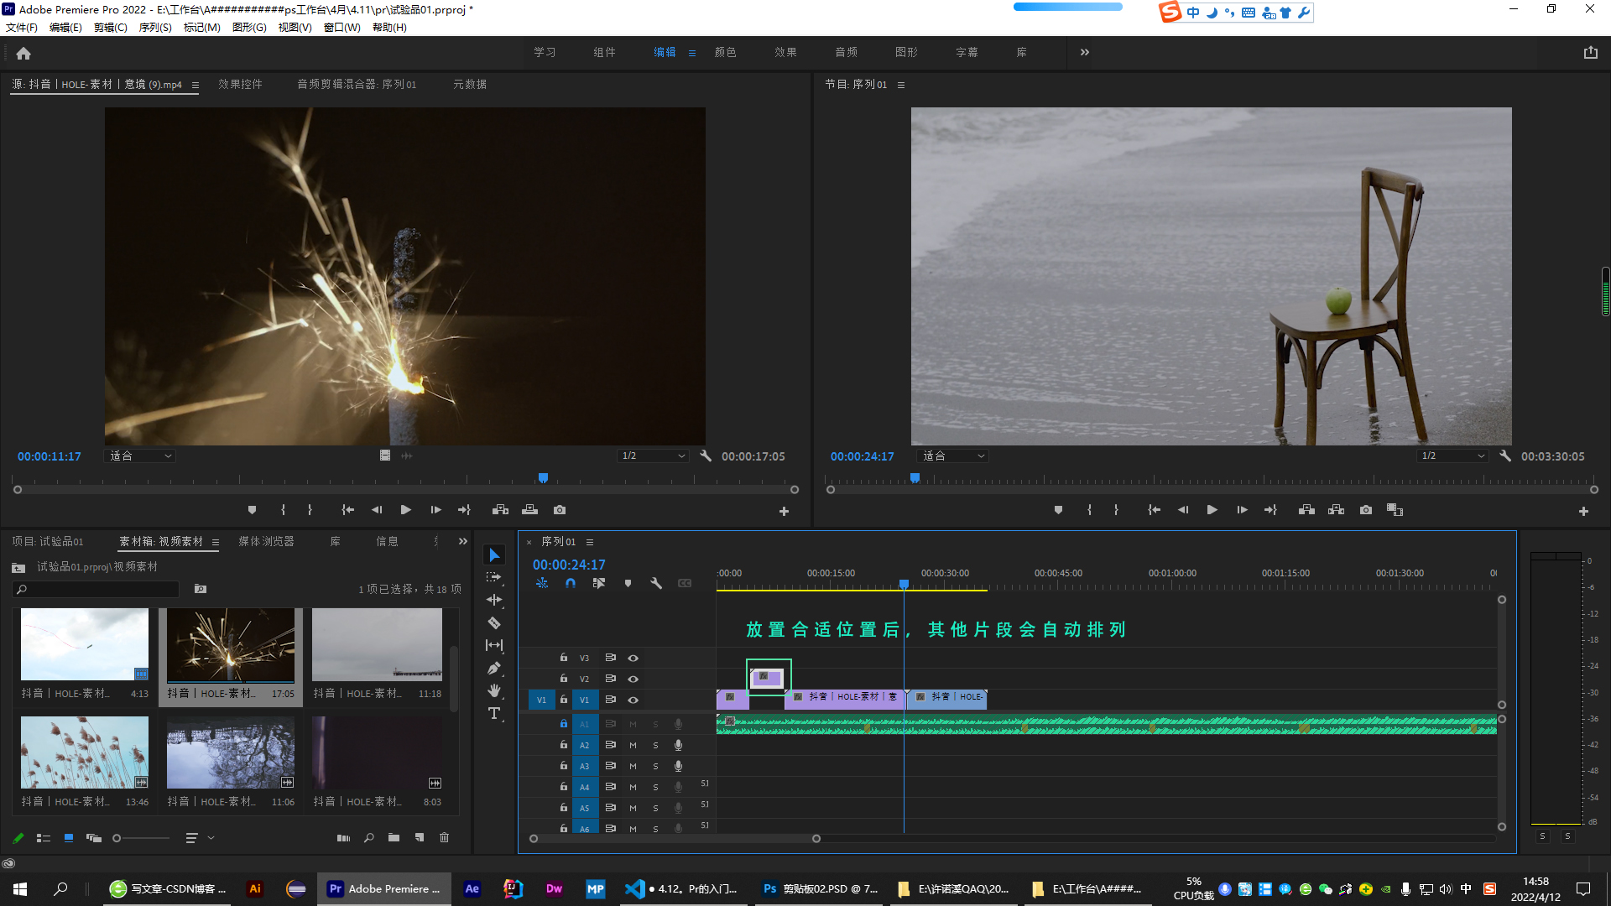Select the Selection arrow tool
This screenshot has height=906, width=1611.
494,555
